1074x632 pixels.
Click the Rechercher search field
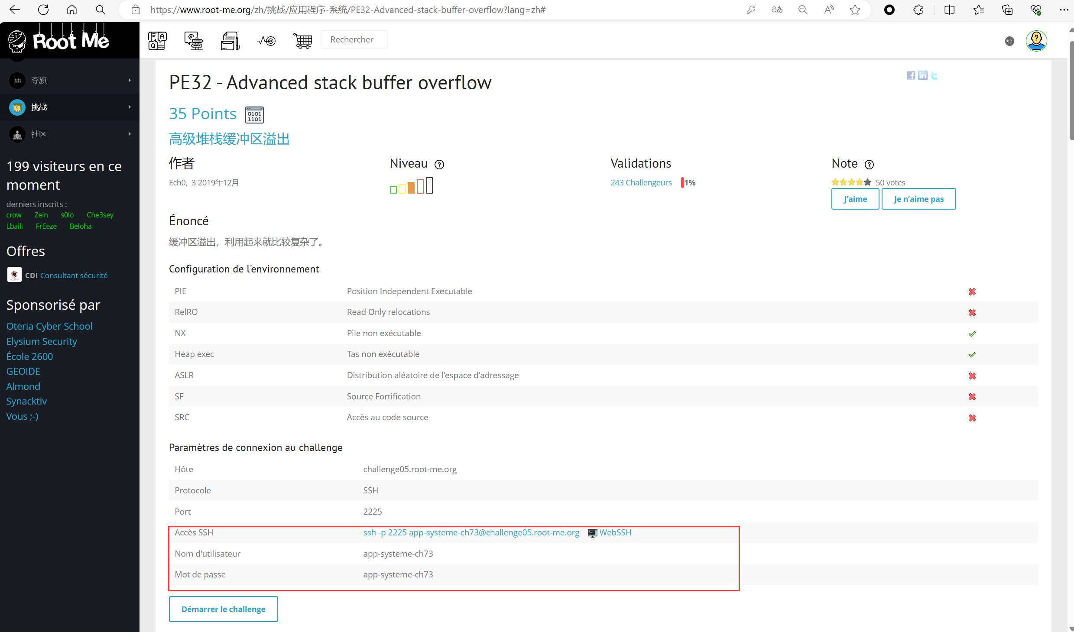click(x=354, y=39)
